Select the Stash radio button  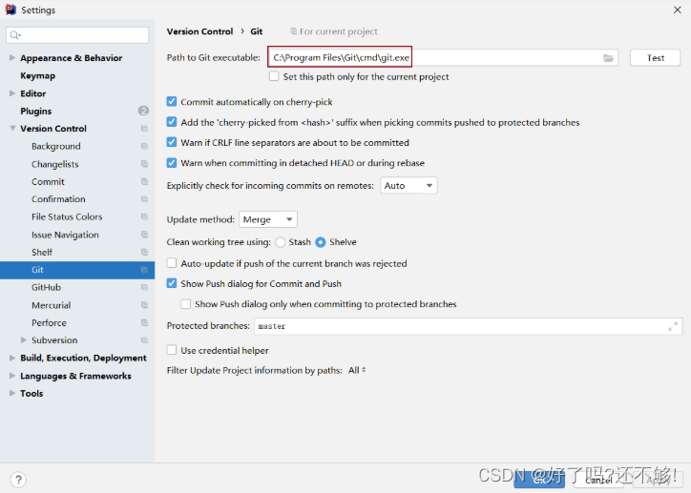281,242
